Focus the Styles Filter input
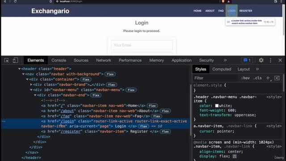286x161 pixels. (x=215, y=78)
